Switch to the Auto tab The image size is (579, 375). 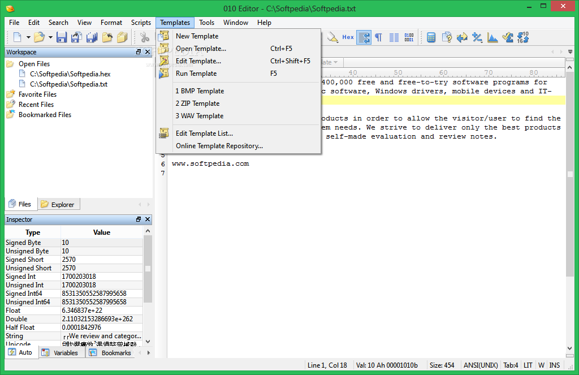tap(21, 352)
